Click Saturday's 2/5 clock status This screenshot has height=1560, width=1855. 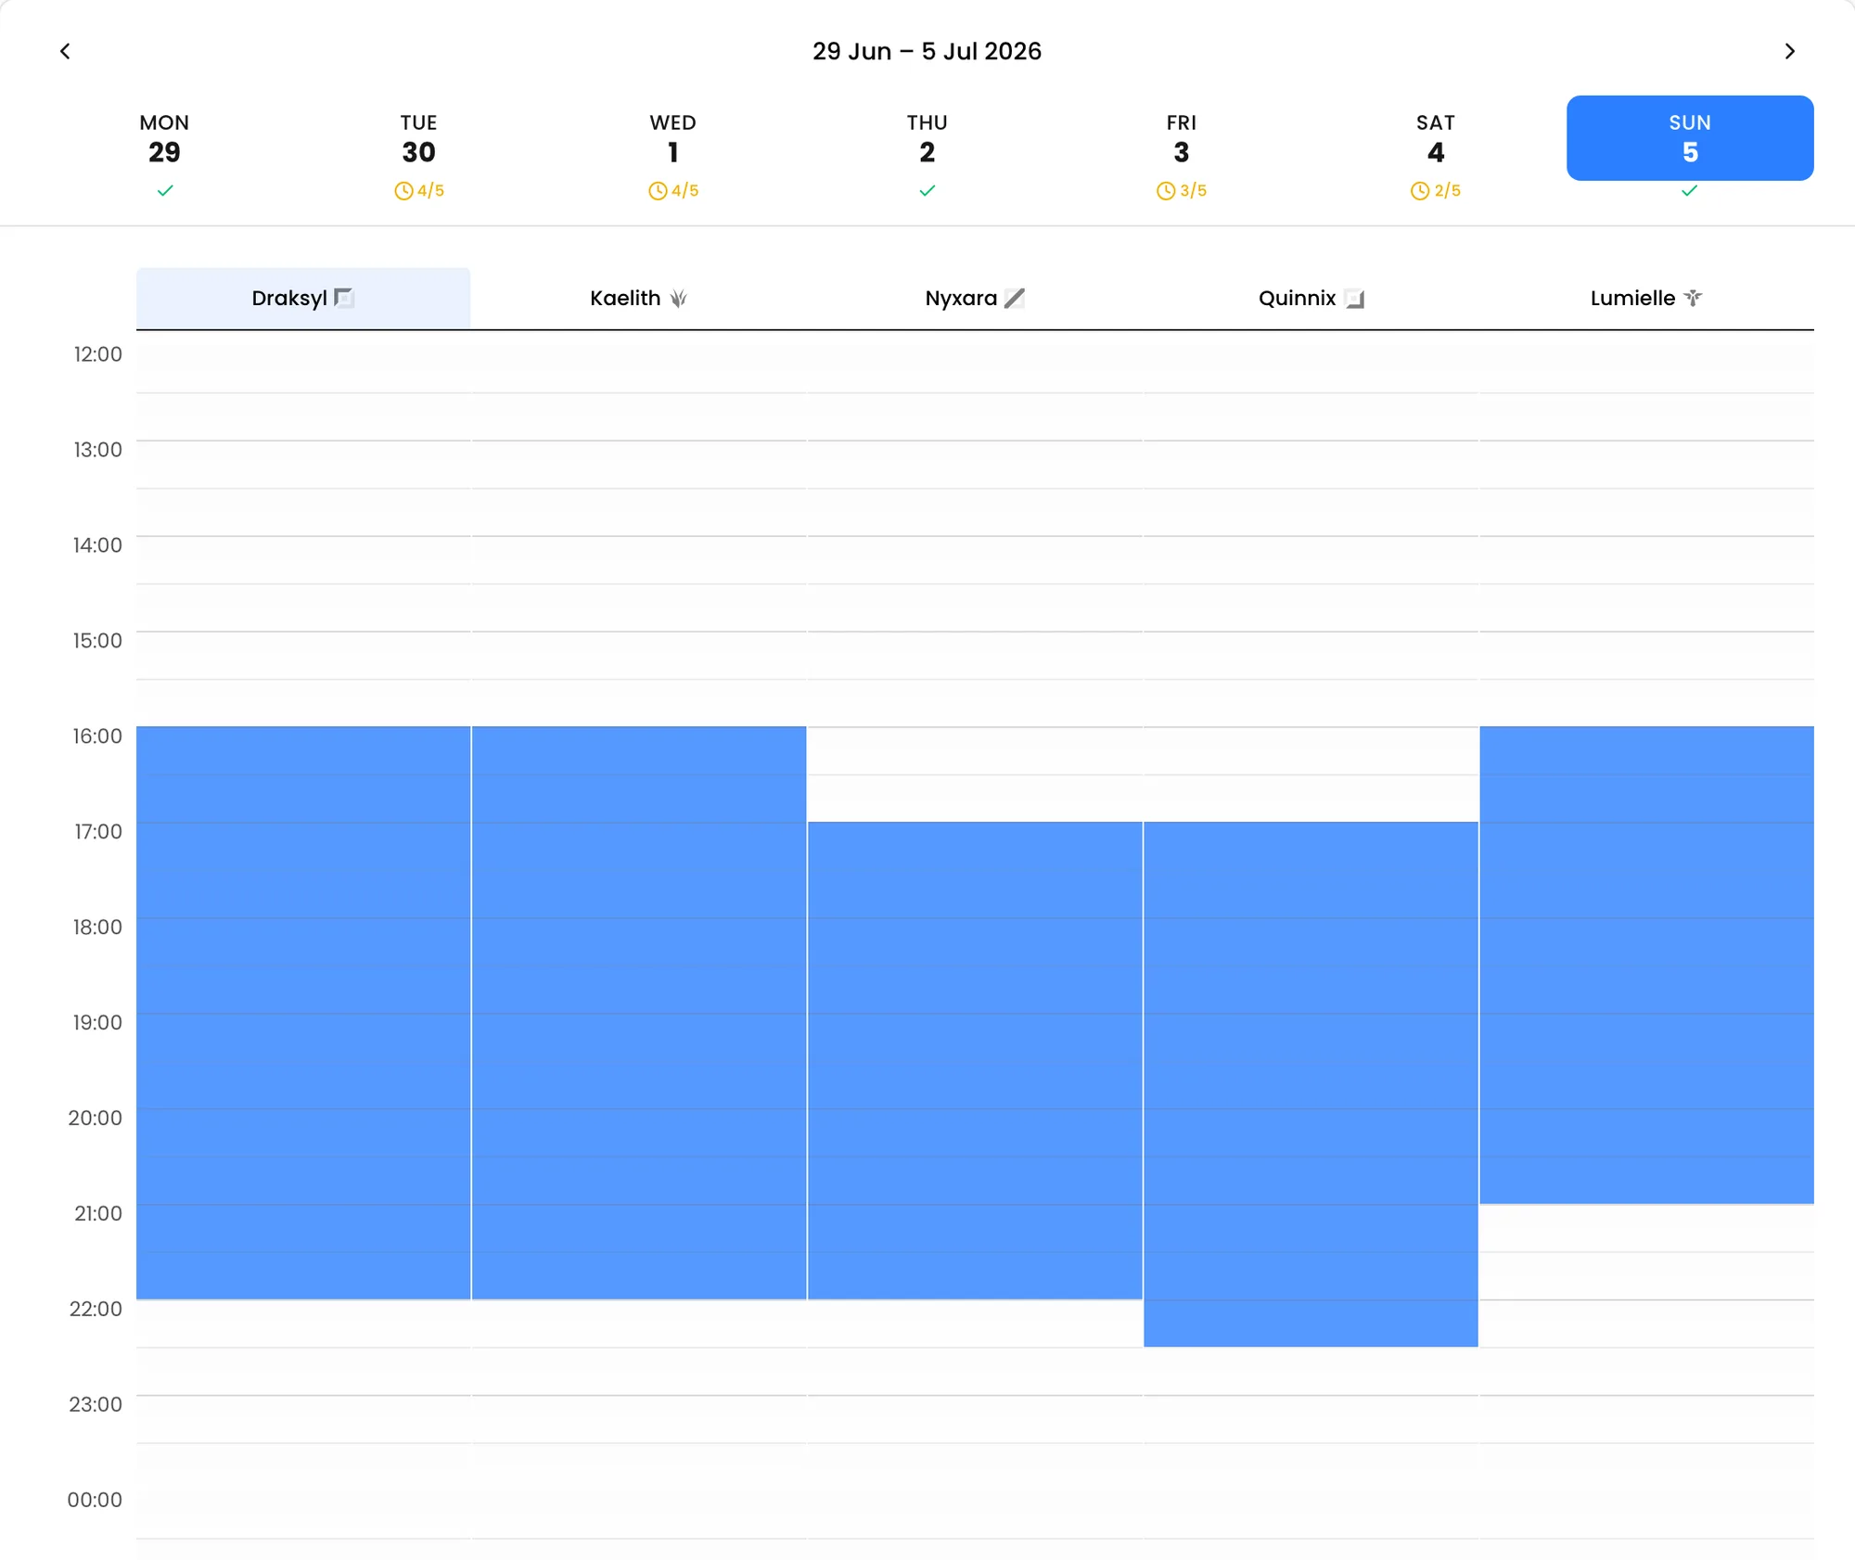[1436, 190]
